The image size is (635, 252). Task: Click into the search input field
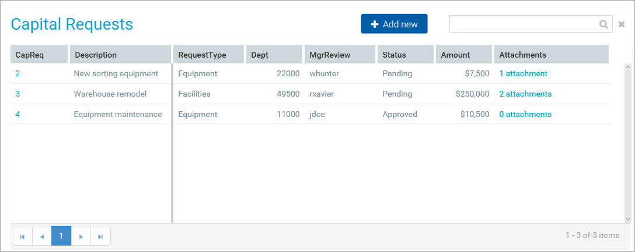(x=523, y=24)
